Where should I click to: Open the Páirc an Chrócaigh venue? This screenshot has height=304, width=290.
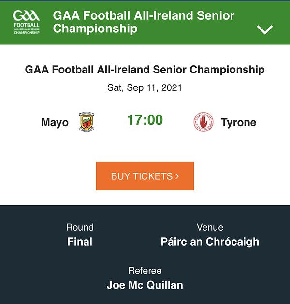[210, 242]
